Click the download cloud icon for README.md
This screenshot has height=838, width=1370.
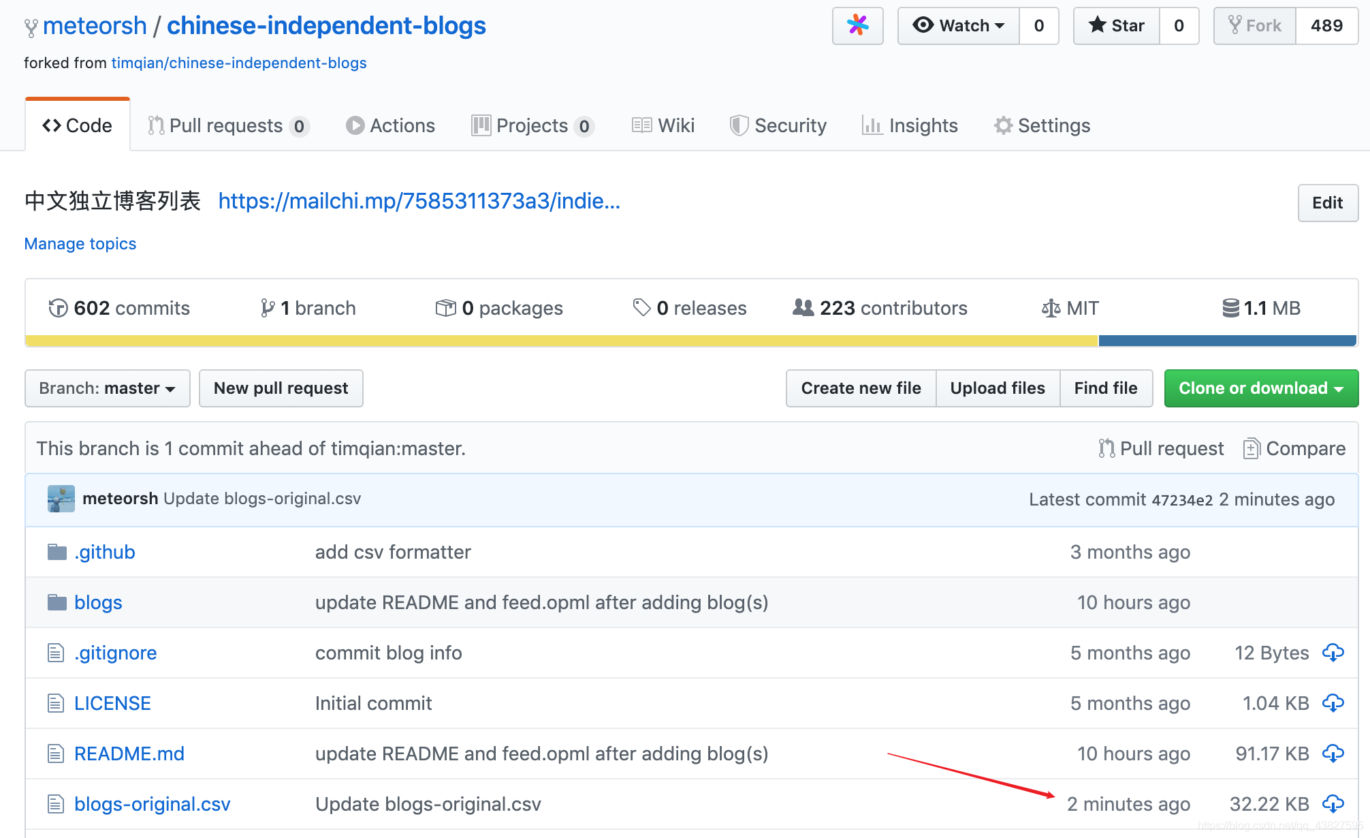[x=1333, y=754]
